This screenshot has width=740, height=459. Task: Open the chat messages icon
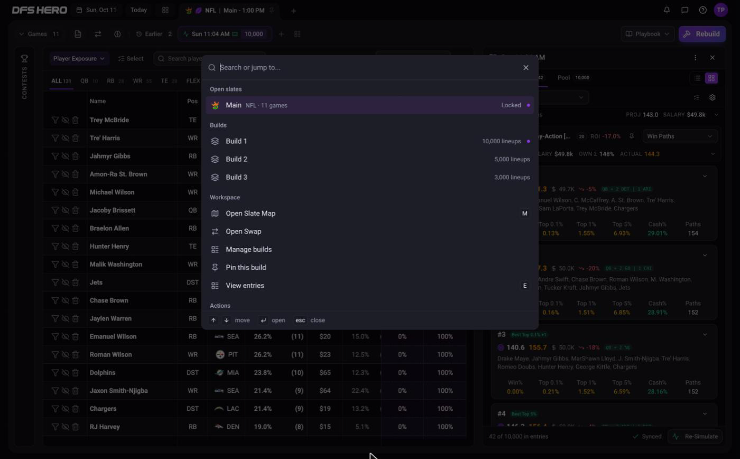click(684, 10)
